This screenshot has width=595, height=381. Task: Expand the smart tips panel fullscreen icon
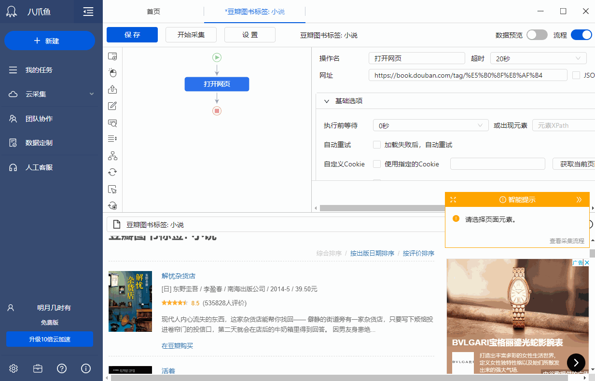pos(453,200)
